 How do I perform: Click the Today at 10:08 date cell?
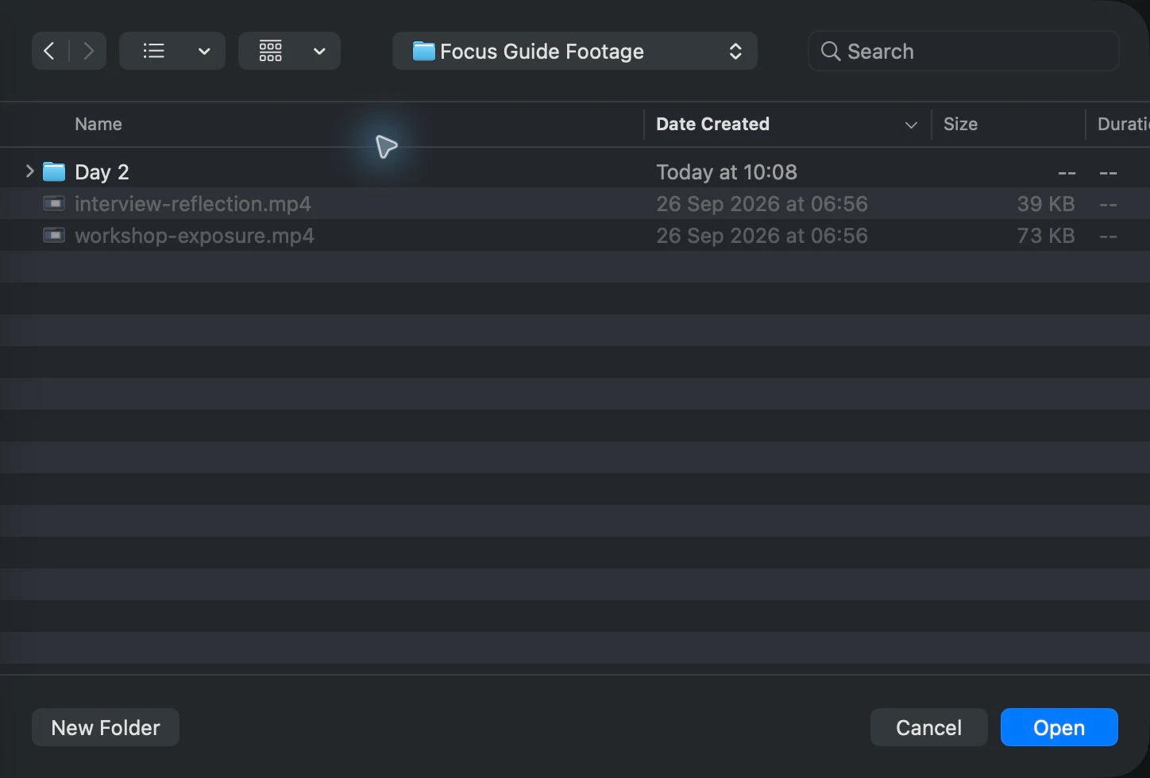click(x=727, y=171)
